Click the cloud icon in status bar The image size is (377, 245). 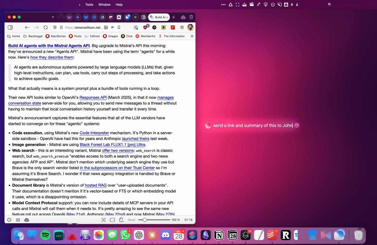(27, 220)
